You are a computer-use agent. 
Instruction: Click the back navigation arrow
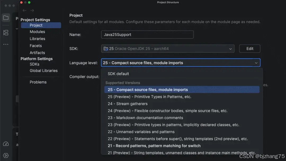(x=25, y=10)
